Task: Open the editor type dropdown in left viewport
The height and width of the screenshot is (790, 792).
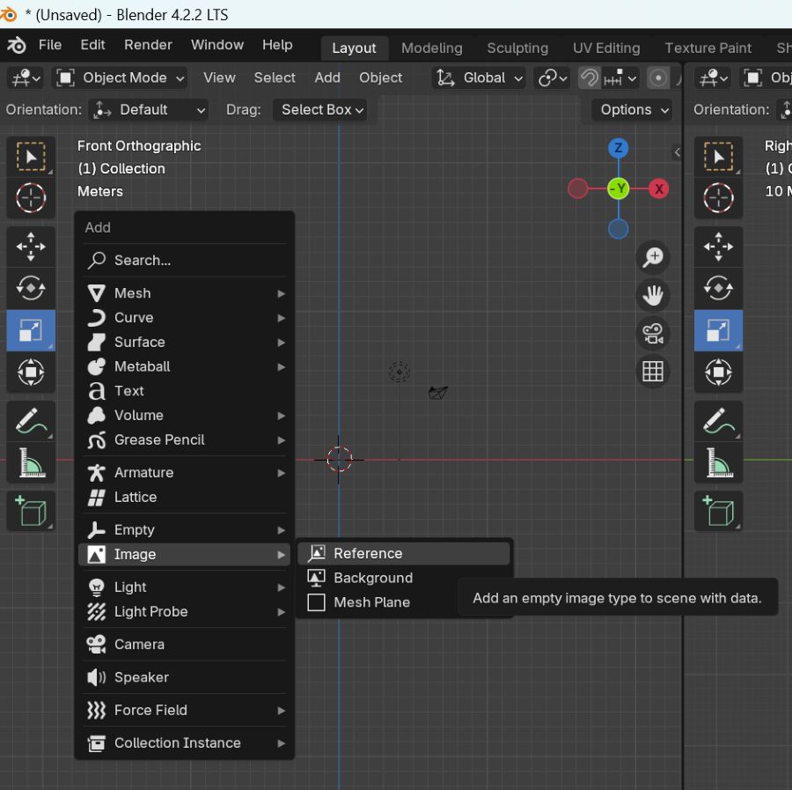Action: (26, 78)
